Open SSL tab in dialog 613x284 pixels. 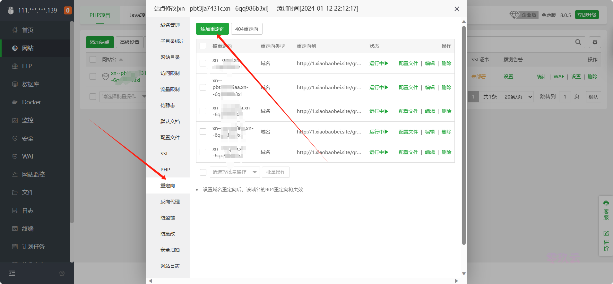164,153
